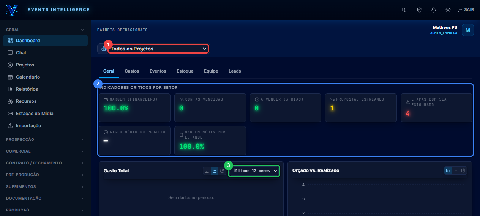Toggle light theme with the sun icon
480x216 pixels.
click(x=448, y=10)
